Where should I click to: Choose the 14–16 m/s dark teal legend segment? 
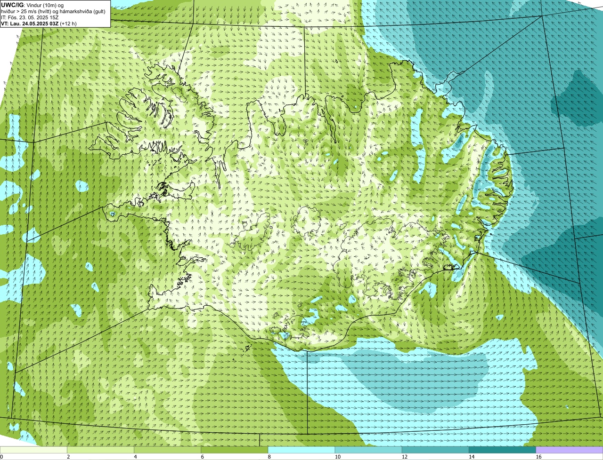tap(503, 450)
